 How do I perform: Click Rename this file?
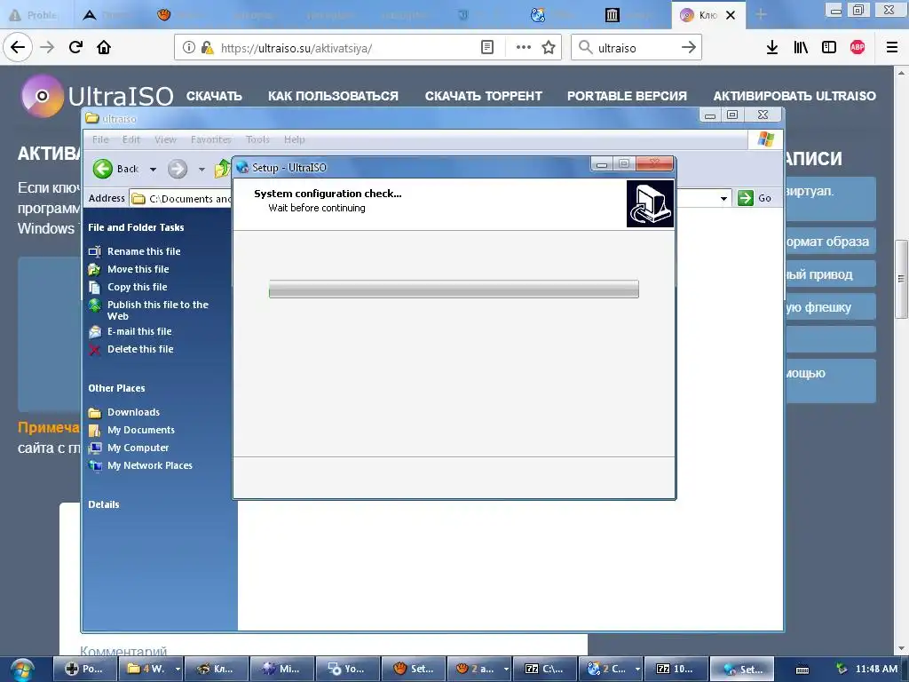(x=144, y=251)
